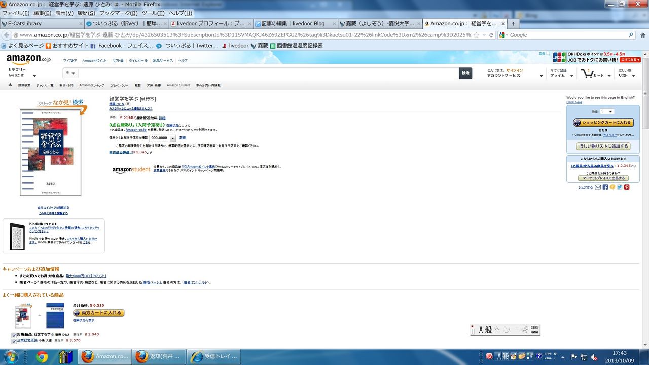649x365 pixels.
Task: Open the Action Center flag icon
Action: click(574, 356)
